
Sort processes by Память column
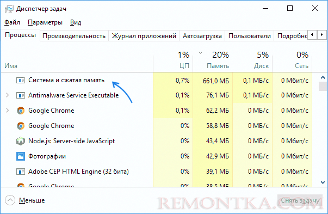click(213, 60)
